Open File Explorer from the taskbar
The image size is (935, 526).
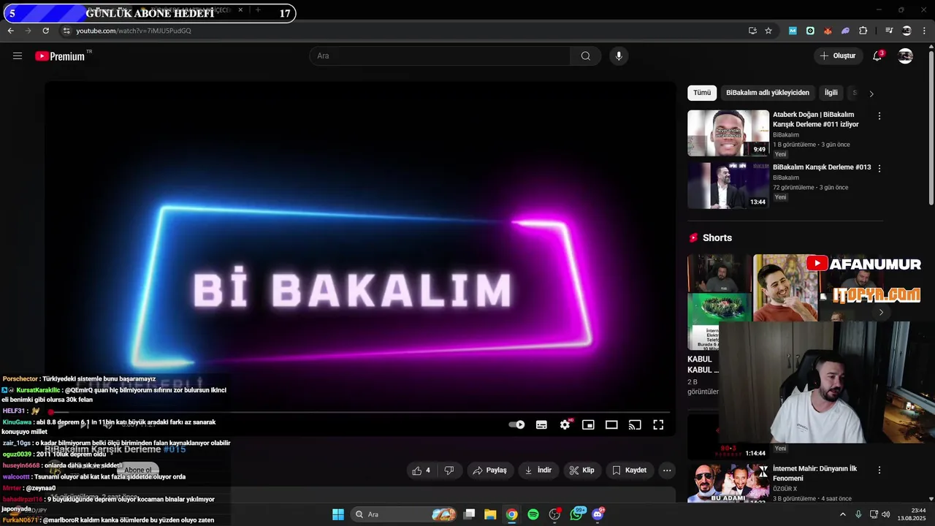click(490, 514)
